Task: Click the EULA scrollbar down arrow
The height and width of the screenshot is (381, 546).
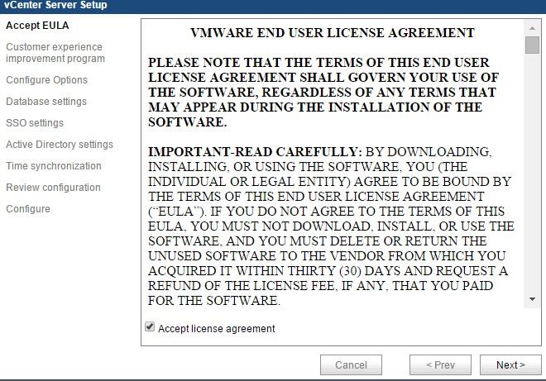Action: point(532,299)
